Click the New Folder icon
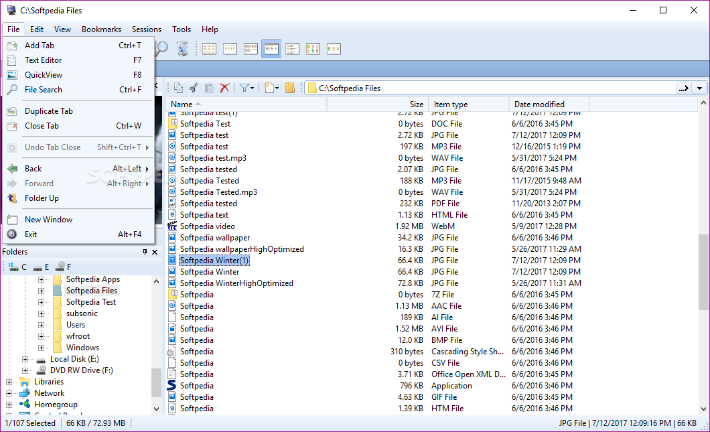 click(x=290, y=88)
